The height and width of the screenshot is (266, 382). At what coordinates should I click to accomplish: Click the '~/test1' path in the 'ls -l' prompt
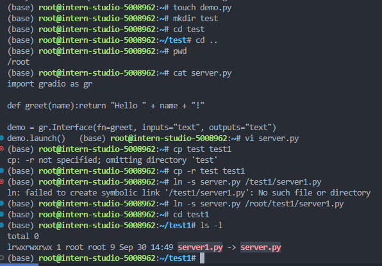pos(175,226)
